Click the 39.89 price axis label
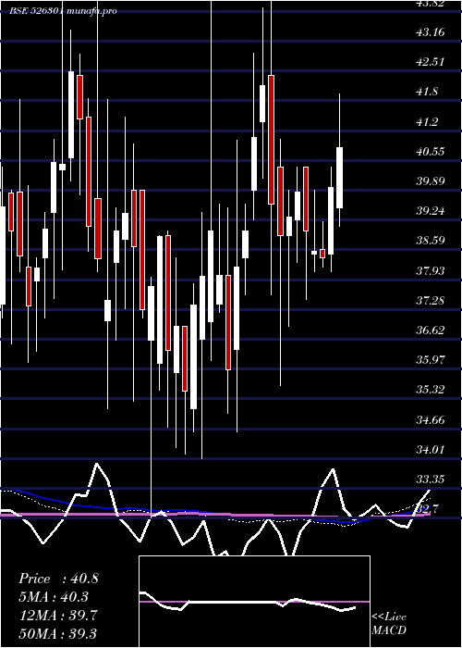The height and width of the screenshot is (648, 462). coord(431,181)
